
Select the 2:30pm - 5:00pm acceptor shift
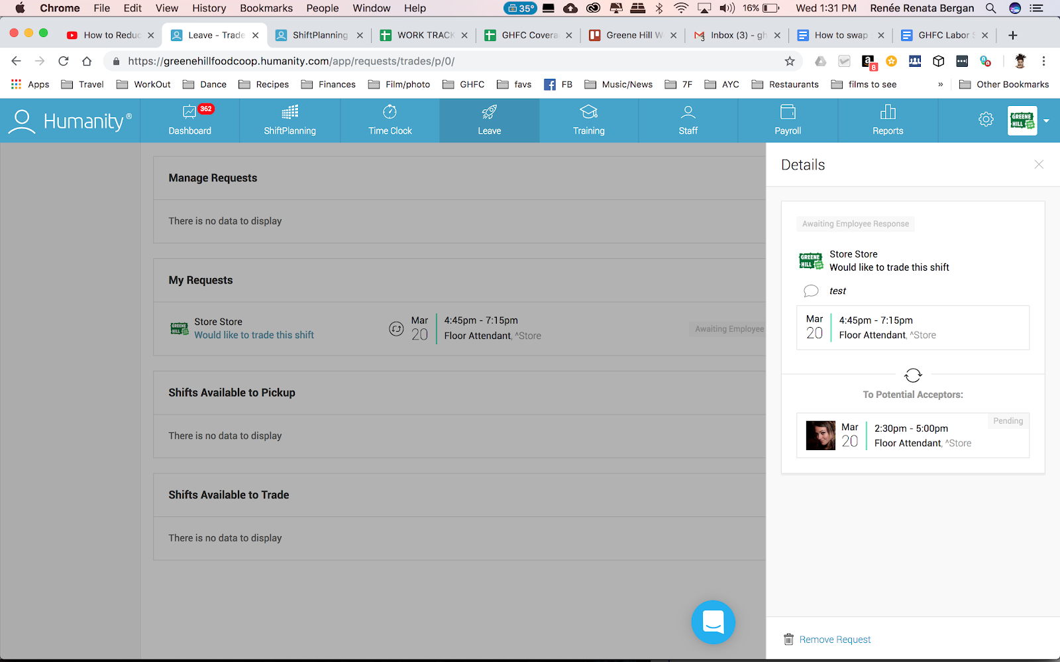click(x=913, y=436)
